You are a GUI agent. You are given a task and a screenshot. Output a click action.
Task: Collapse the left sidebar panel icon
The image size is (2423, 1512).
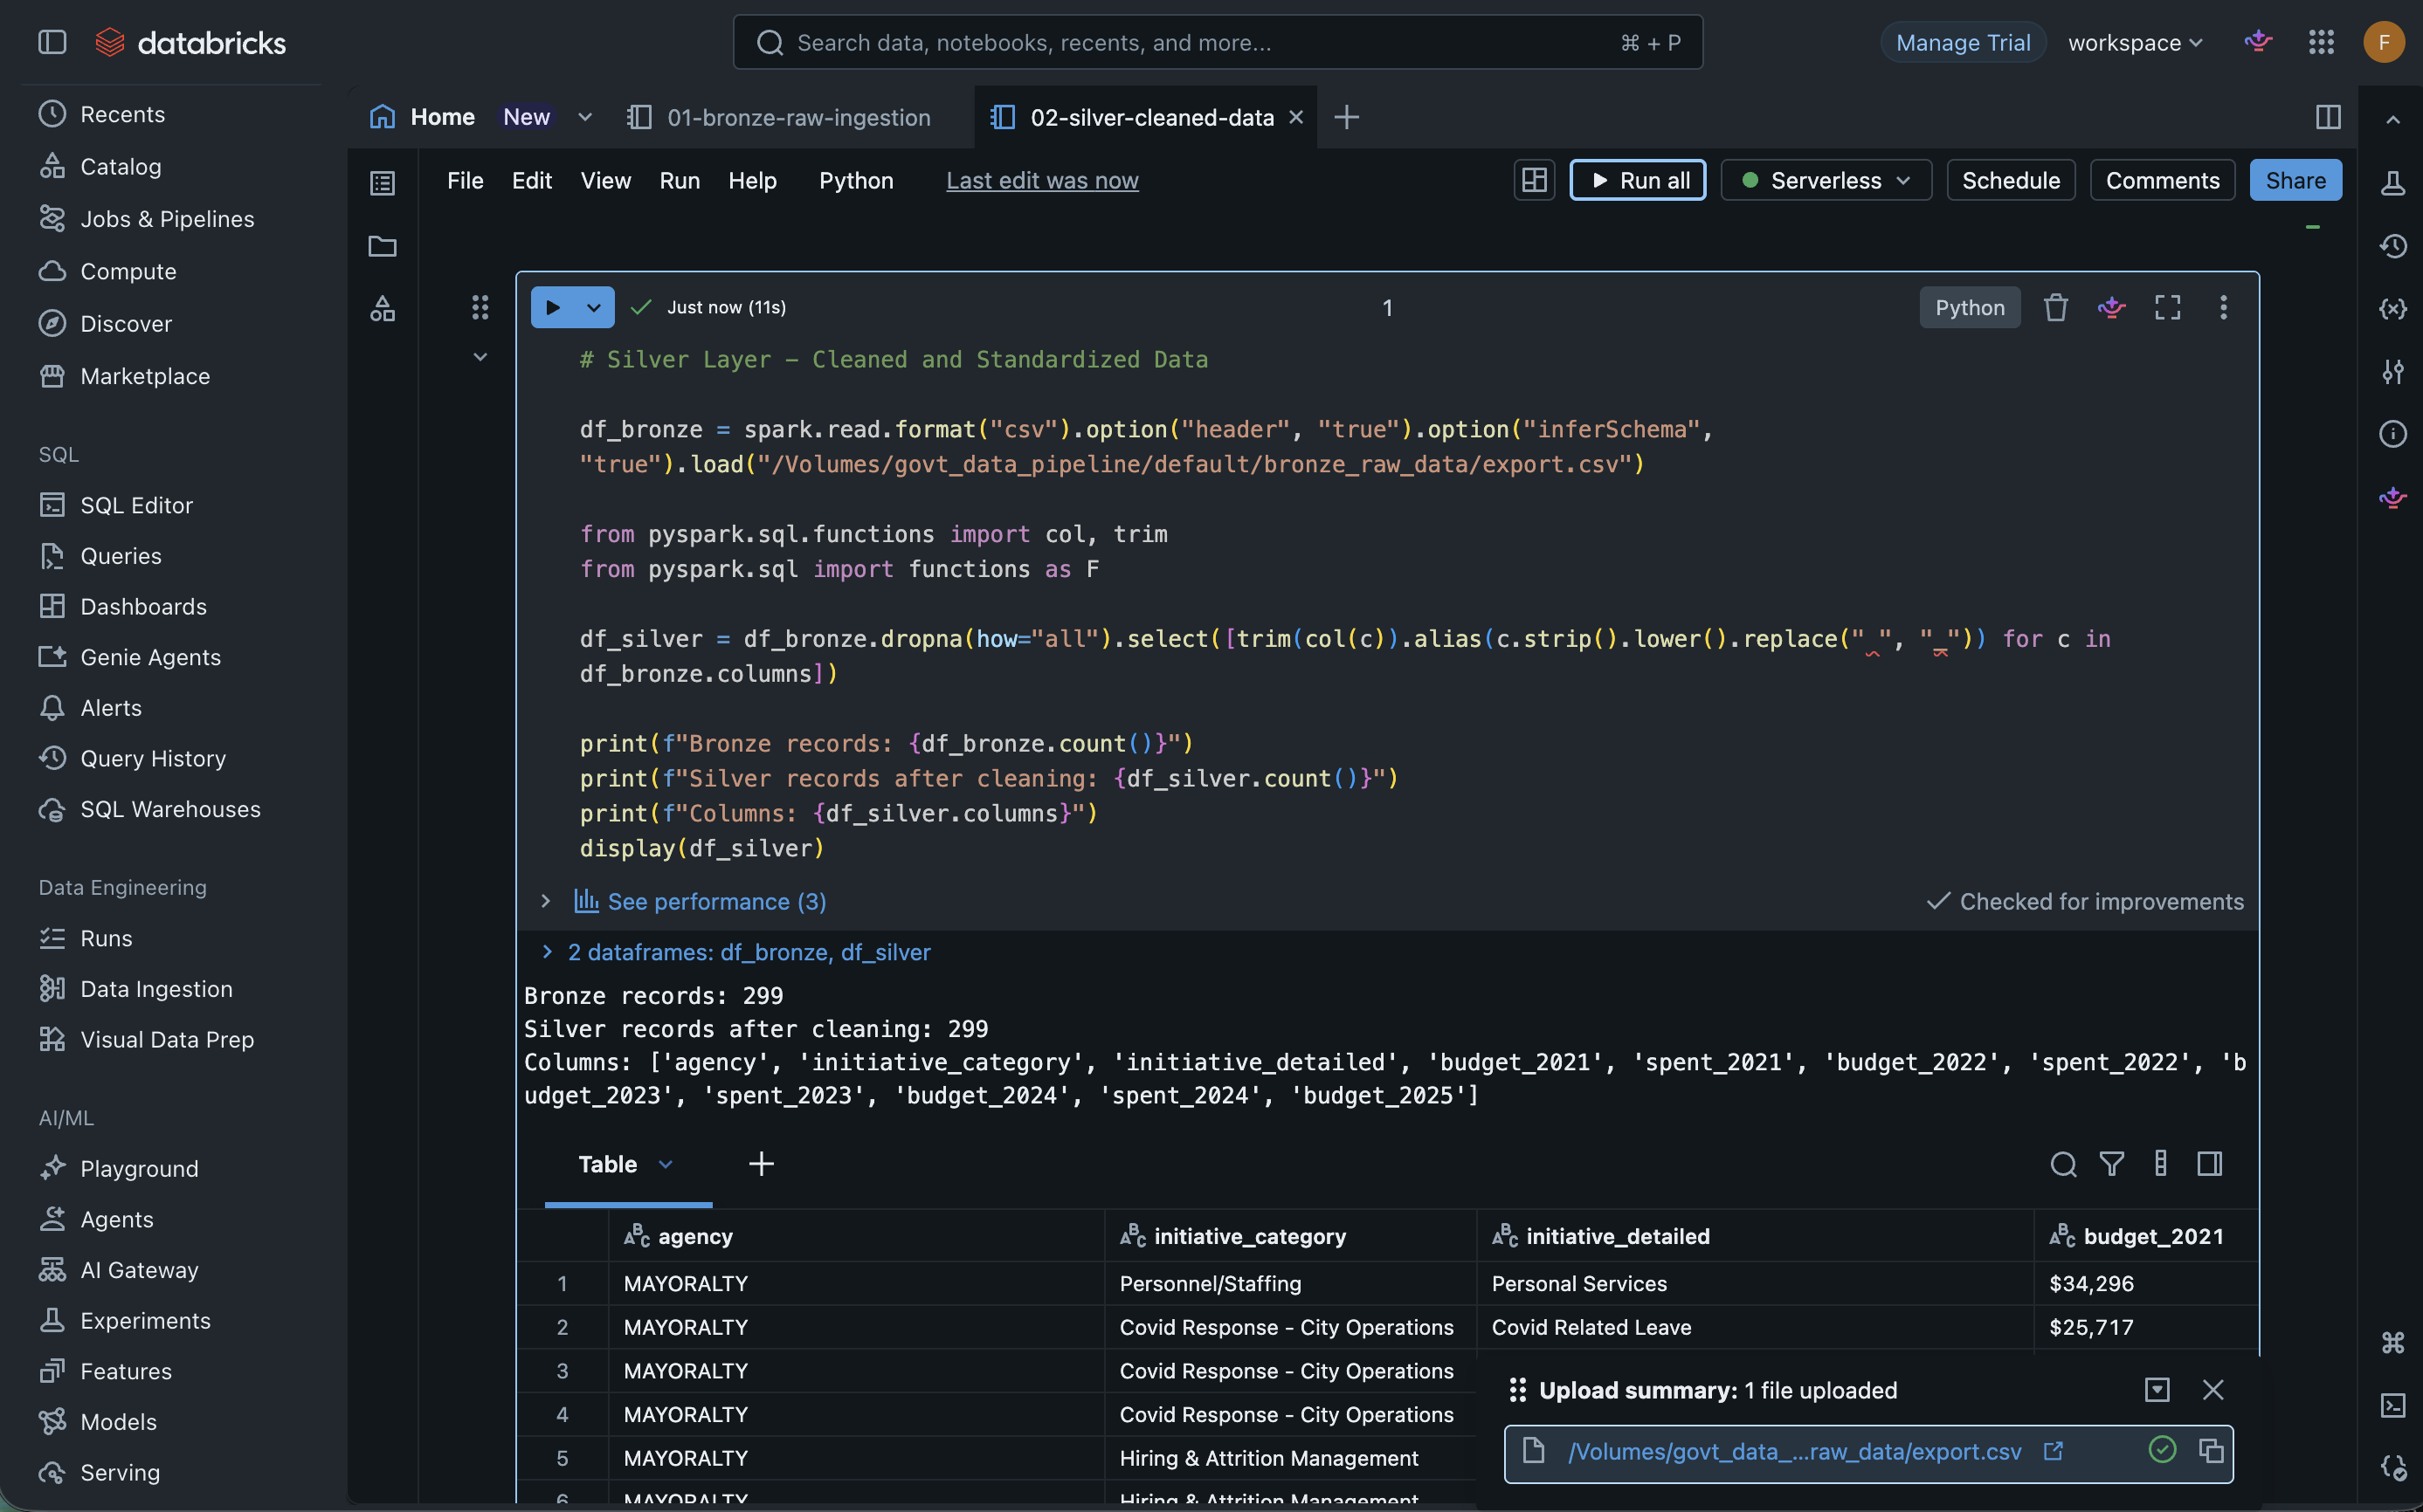pos(52,42)
